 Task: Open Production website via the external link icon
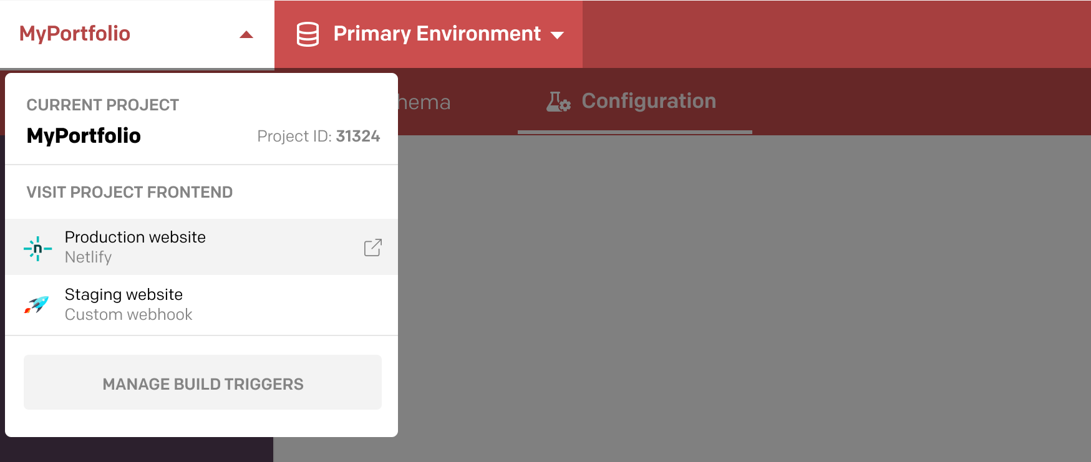coord(372,247)
